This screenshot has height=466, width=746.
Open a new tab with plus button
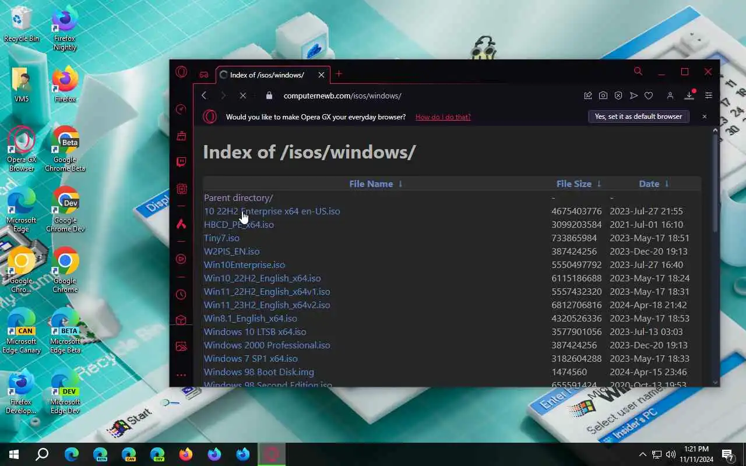(339, 74)
